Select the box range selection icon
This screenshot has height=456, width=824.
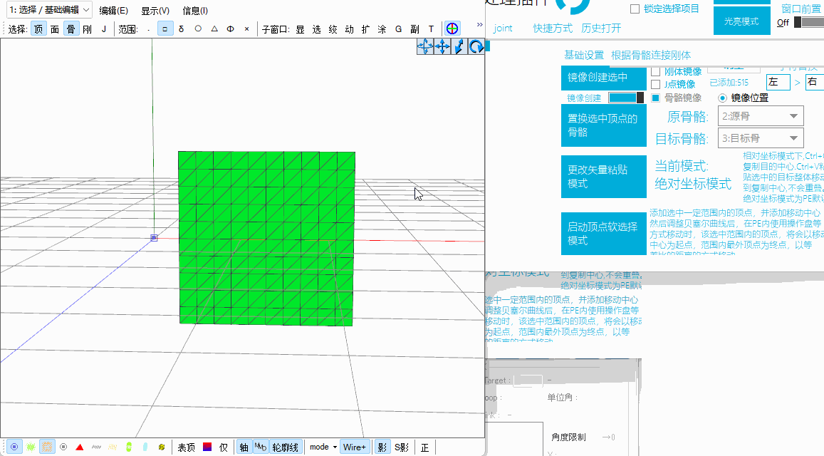coord(165,29)
